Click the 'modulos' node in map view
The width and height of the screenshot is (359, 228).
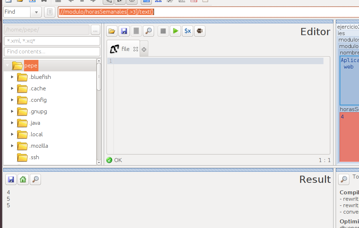(349, 40)
